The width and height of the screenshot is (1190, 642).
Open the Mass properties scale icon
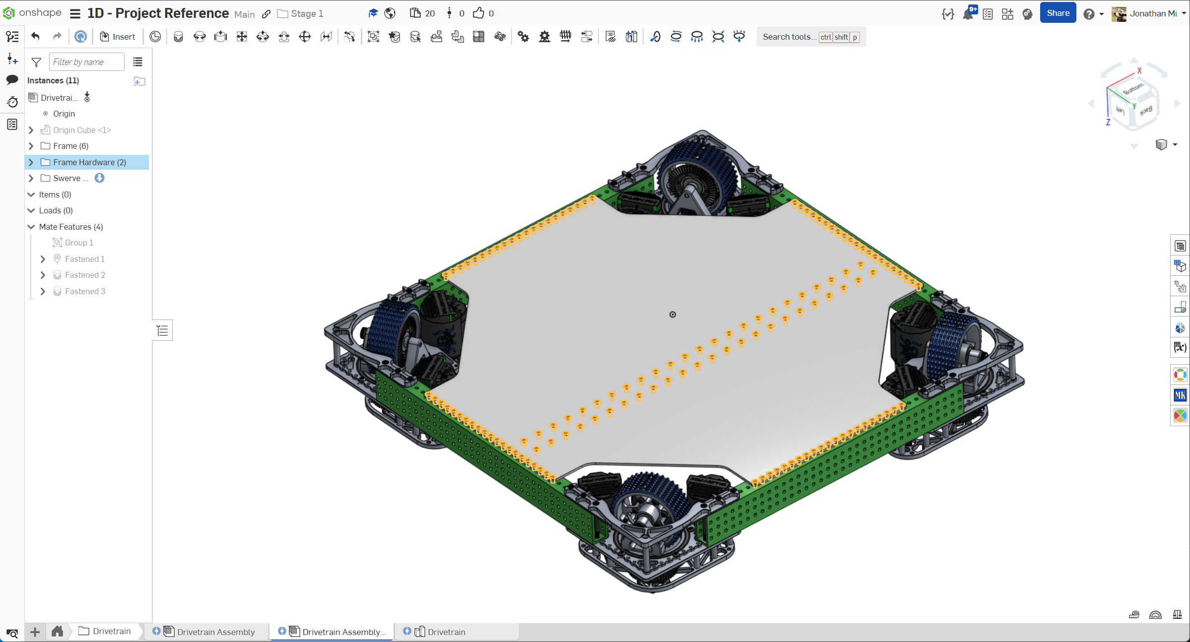1177,615
